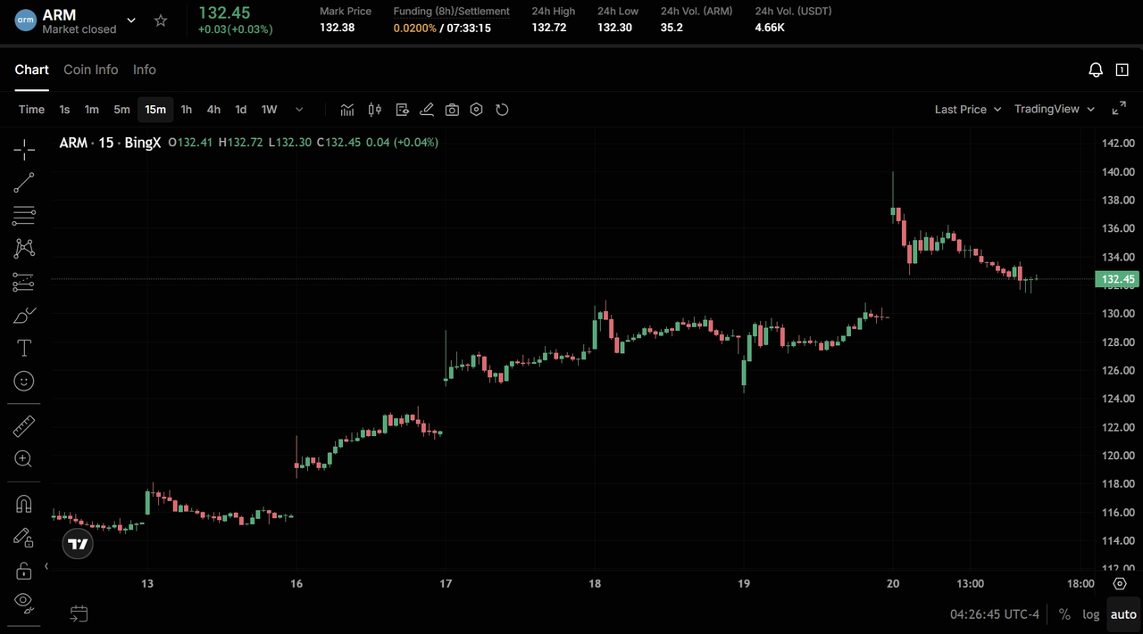Open the Fibonacci retracement tool
This screenshot has height=634, width=1143.
click(x=24, y=215)
